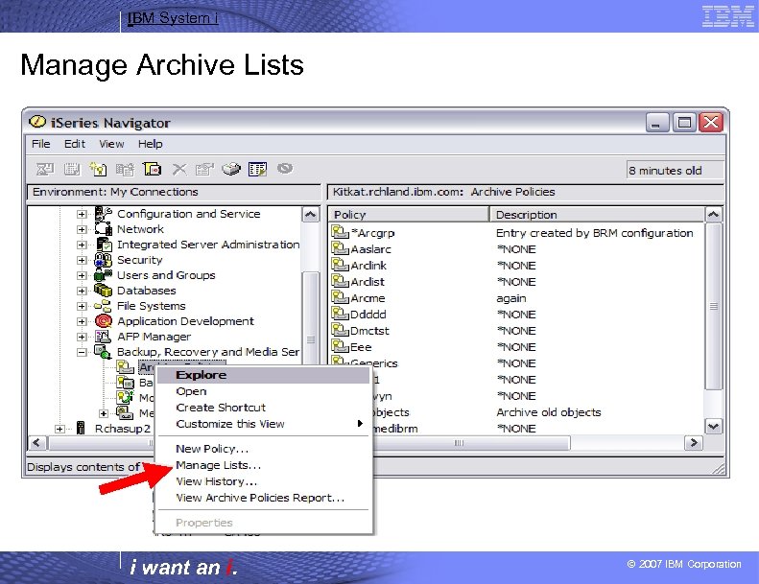Screen dimensions: 759x584
Task: Click IBM System i header link
Action: (173, 18)
